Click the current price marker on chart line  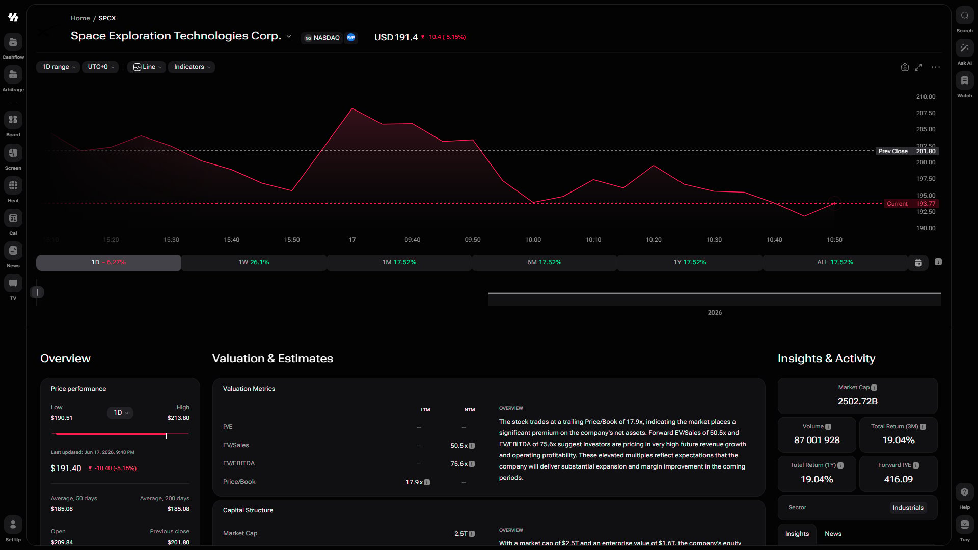[x=834, y=203]
